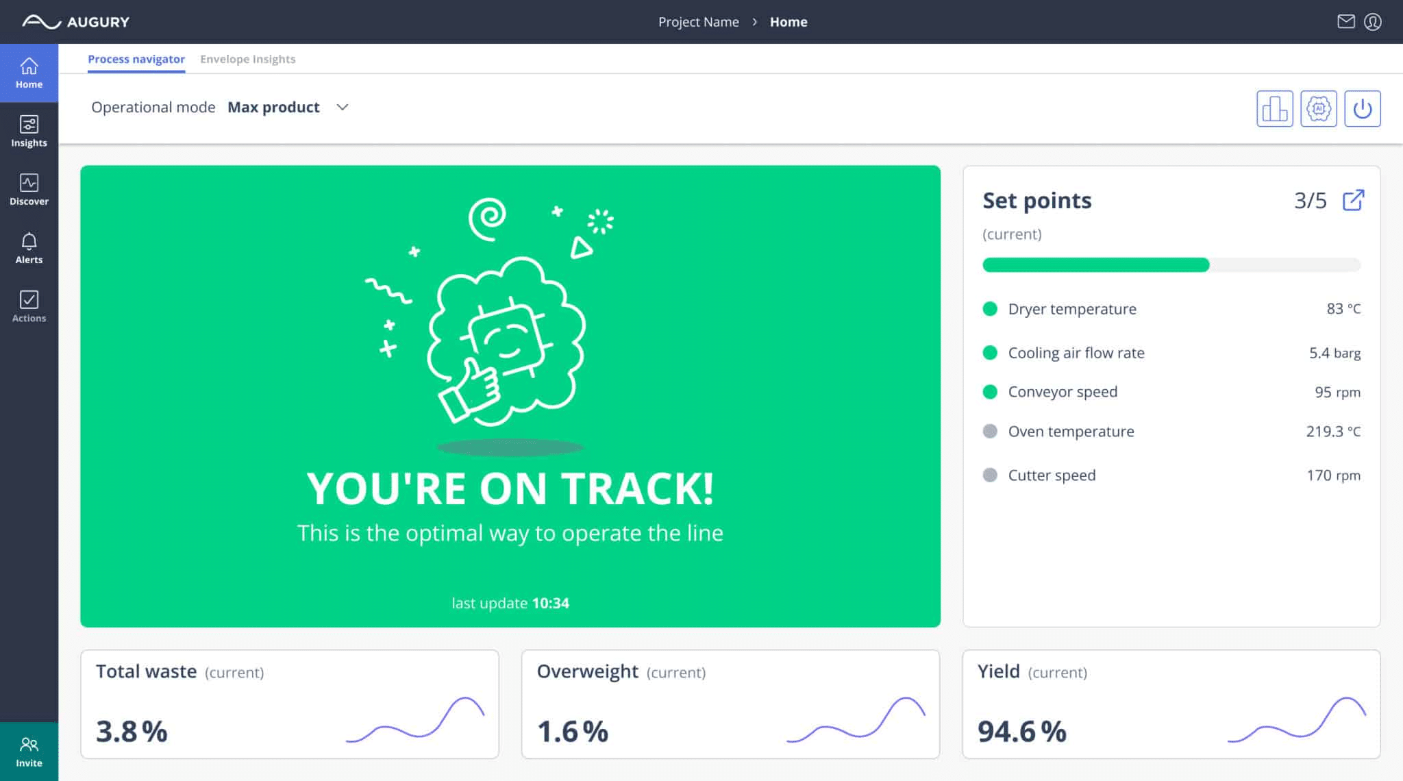Click Project Name breadcrumb
Image resolution: width=1403 pixels, height=781 pixels.
699,22
